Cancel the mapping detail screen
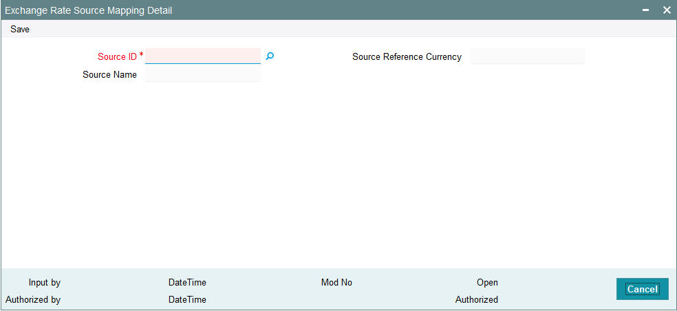The image size is (677, 311). [x=643, y=289]
